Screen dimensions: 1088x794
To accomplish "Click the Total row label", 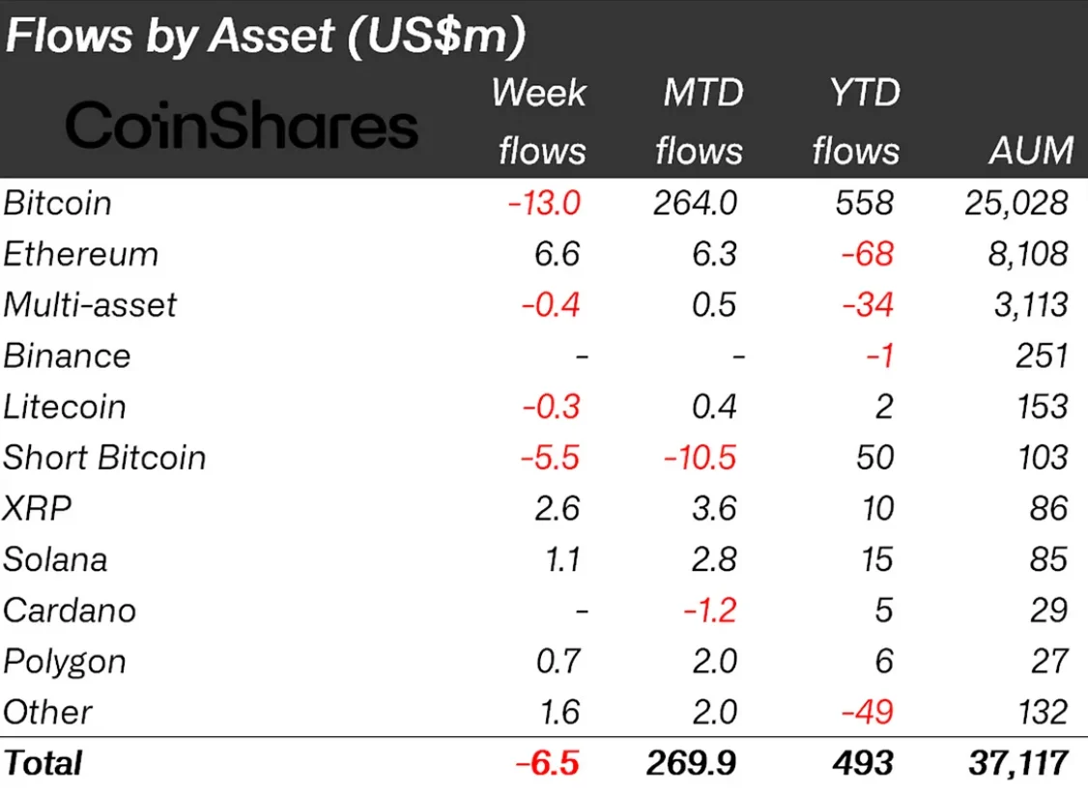I will point(43,763).
